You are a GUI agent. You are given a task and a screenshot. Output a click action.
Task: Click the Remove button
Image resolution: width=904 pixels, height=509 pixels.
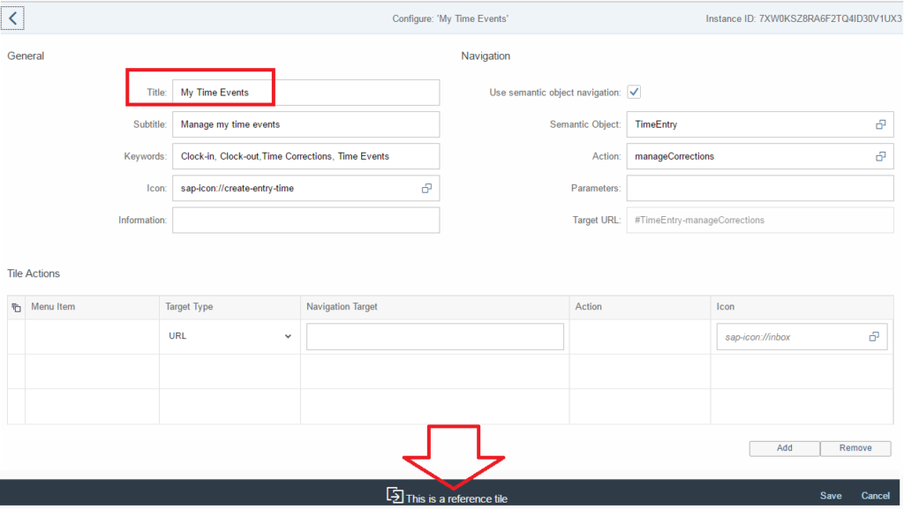click(x=855, y=448)
